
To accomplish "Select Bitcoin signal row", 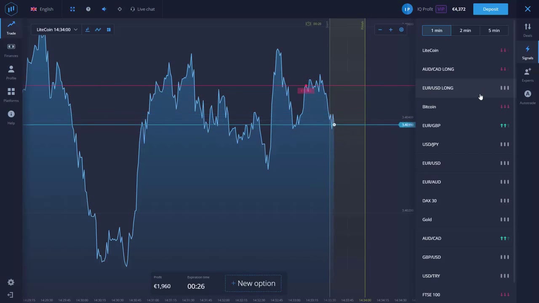I will click(x=466, y=107).
